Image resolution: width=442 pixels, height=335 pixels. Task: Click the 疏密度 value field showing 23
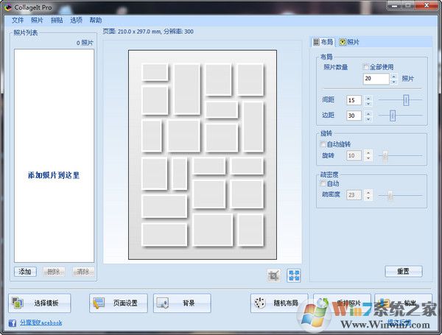click(354, 195)
